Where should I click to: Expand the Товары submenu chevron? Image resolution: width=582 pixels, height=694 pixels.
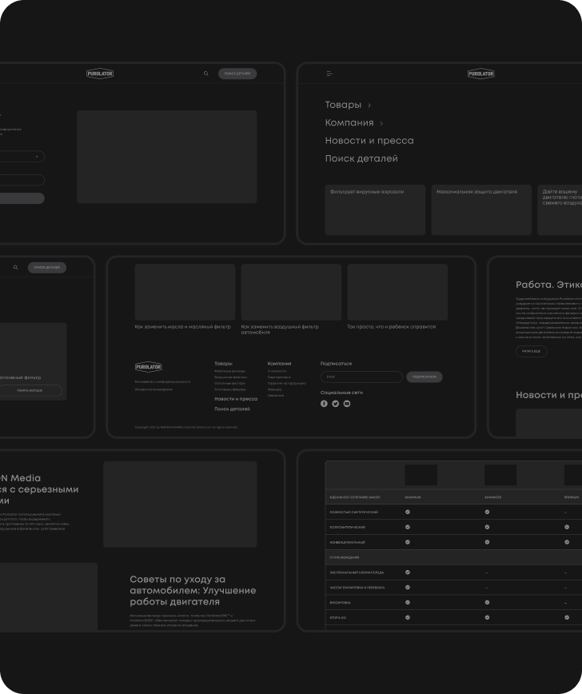[369, 106]
